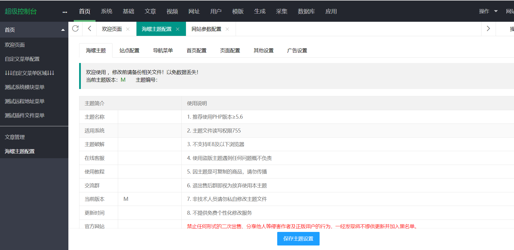Image resolution: width=514 pixels, height=250 pixels.
Task: Select the 广告设置 settings tab
Action: 297,51
